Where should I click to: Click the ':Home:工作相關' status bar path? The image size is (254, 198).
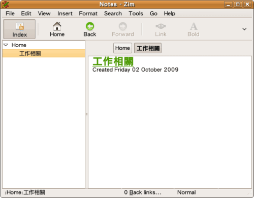[x=25, y=192]
